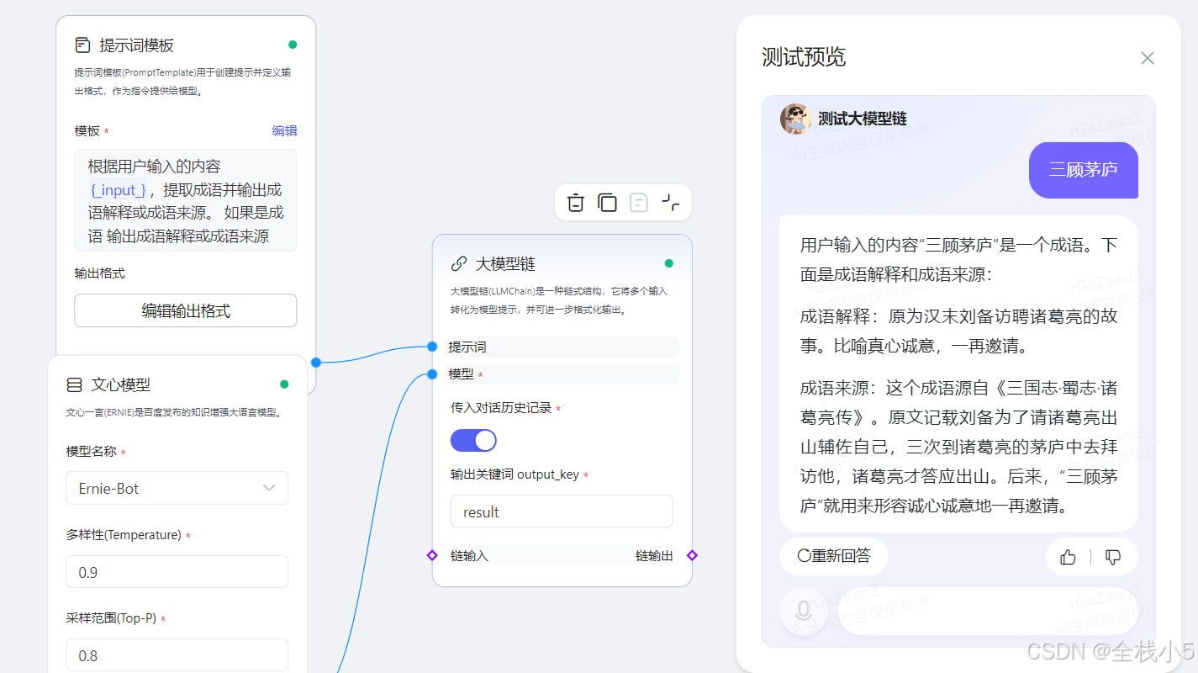Viewport: 1198px width, 673px height.
Task: Click the link icon beside 大模型链 title
Action: point(459,263)
